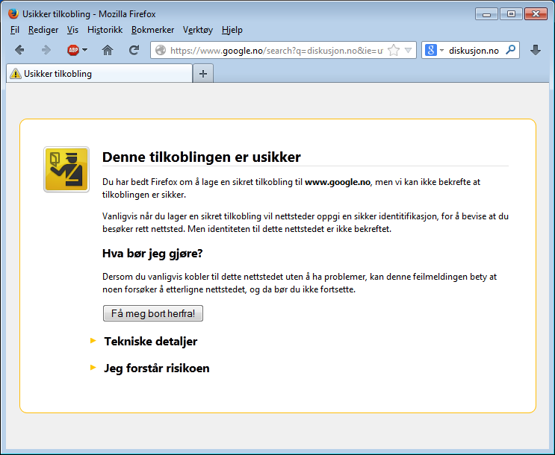This screenshot has height=455, width=555.
Task: Click the 'Få meg bort herfra!' button
Action: 153,313
